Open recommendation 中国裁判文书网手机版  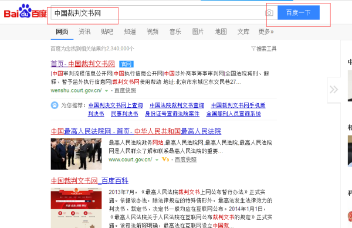coord(238,106)
